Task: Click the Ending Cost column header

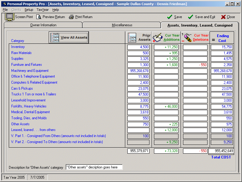Action: point(222,37)
